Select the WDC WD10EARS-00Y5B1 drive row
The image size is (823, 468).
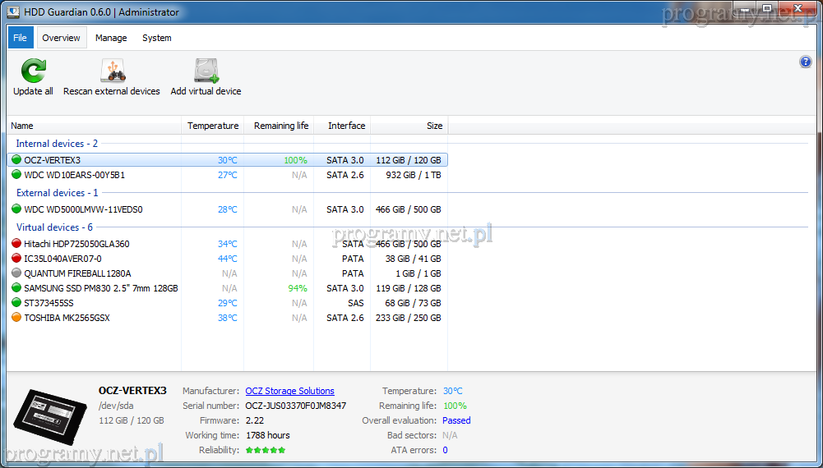pos(74,175)
